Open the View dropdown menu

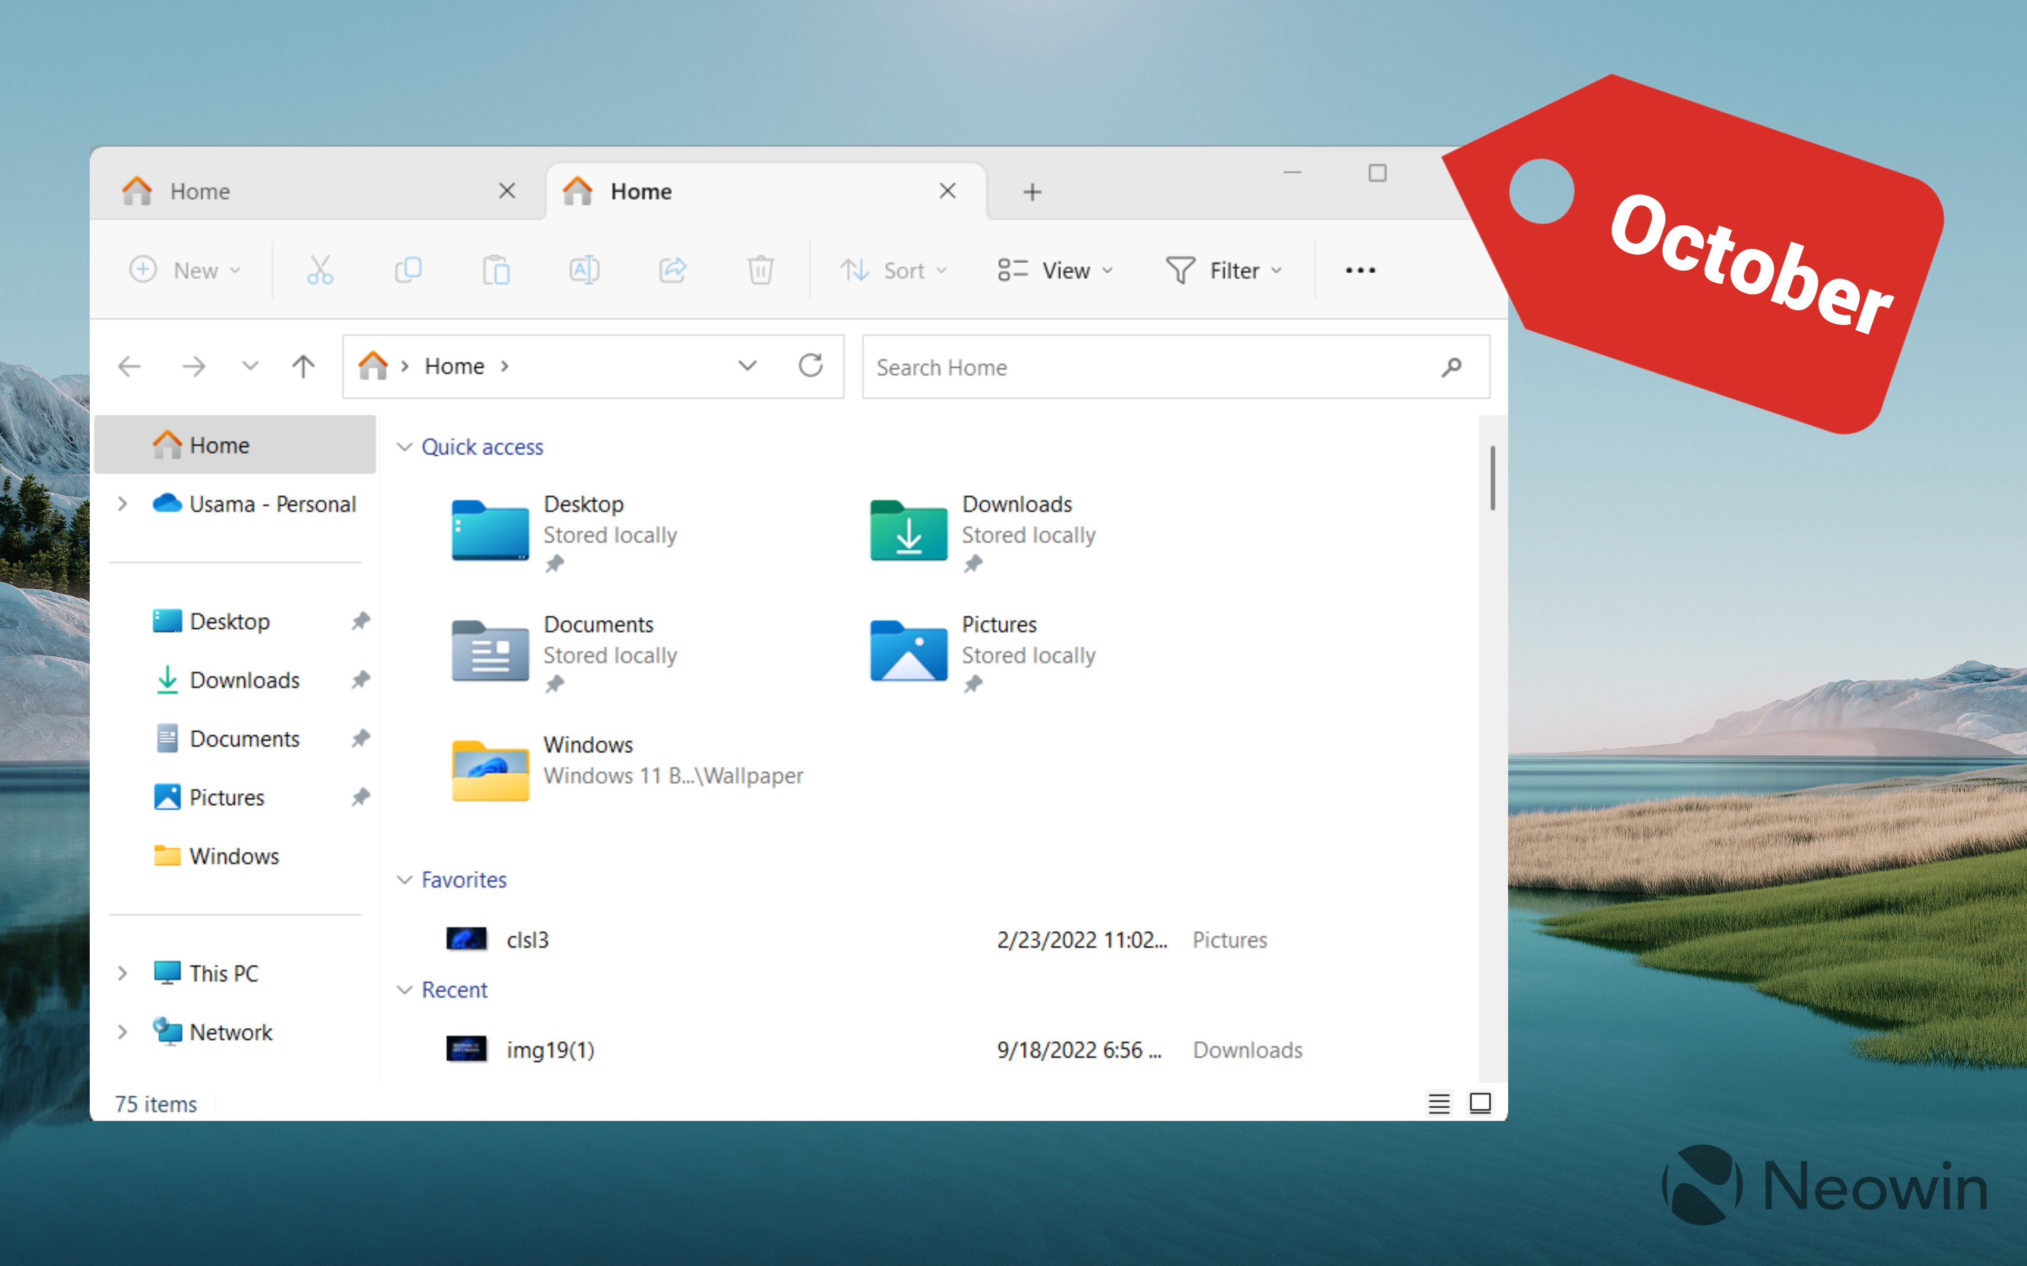click(1055, 271)
